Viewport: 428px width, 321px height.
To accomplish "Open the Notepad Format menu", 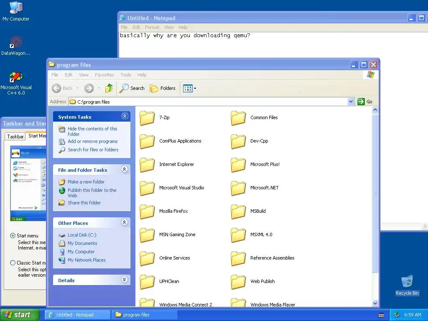I will (152, 27).
